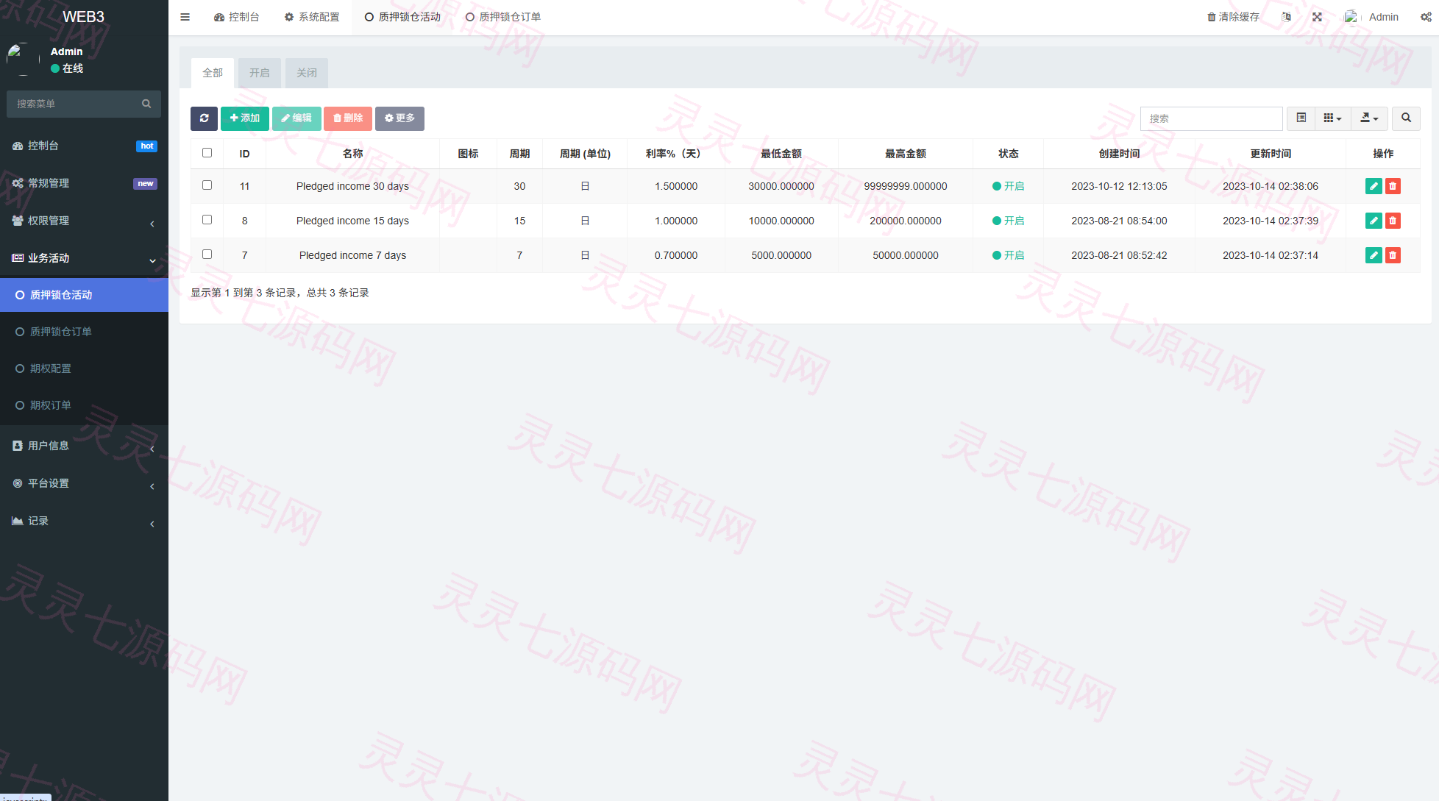Open the 系统配置 top tab

[312, 17]
